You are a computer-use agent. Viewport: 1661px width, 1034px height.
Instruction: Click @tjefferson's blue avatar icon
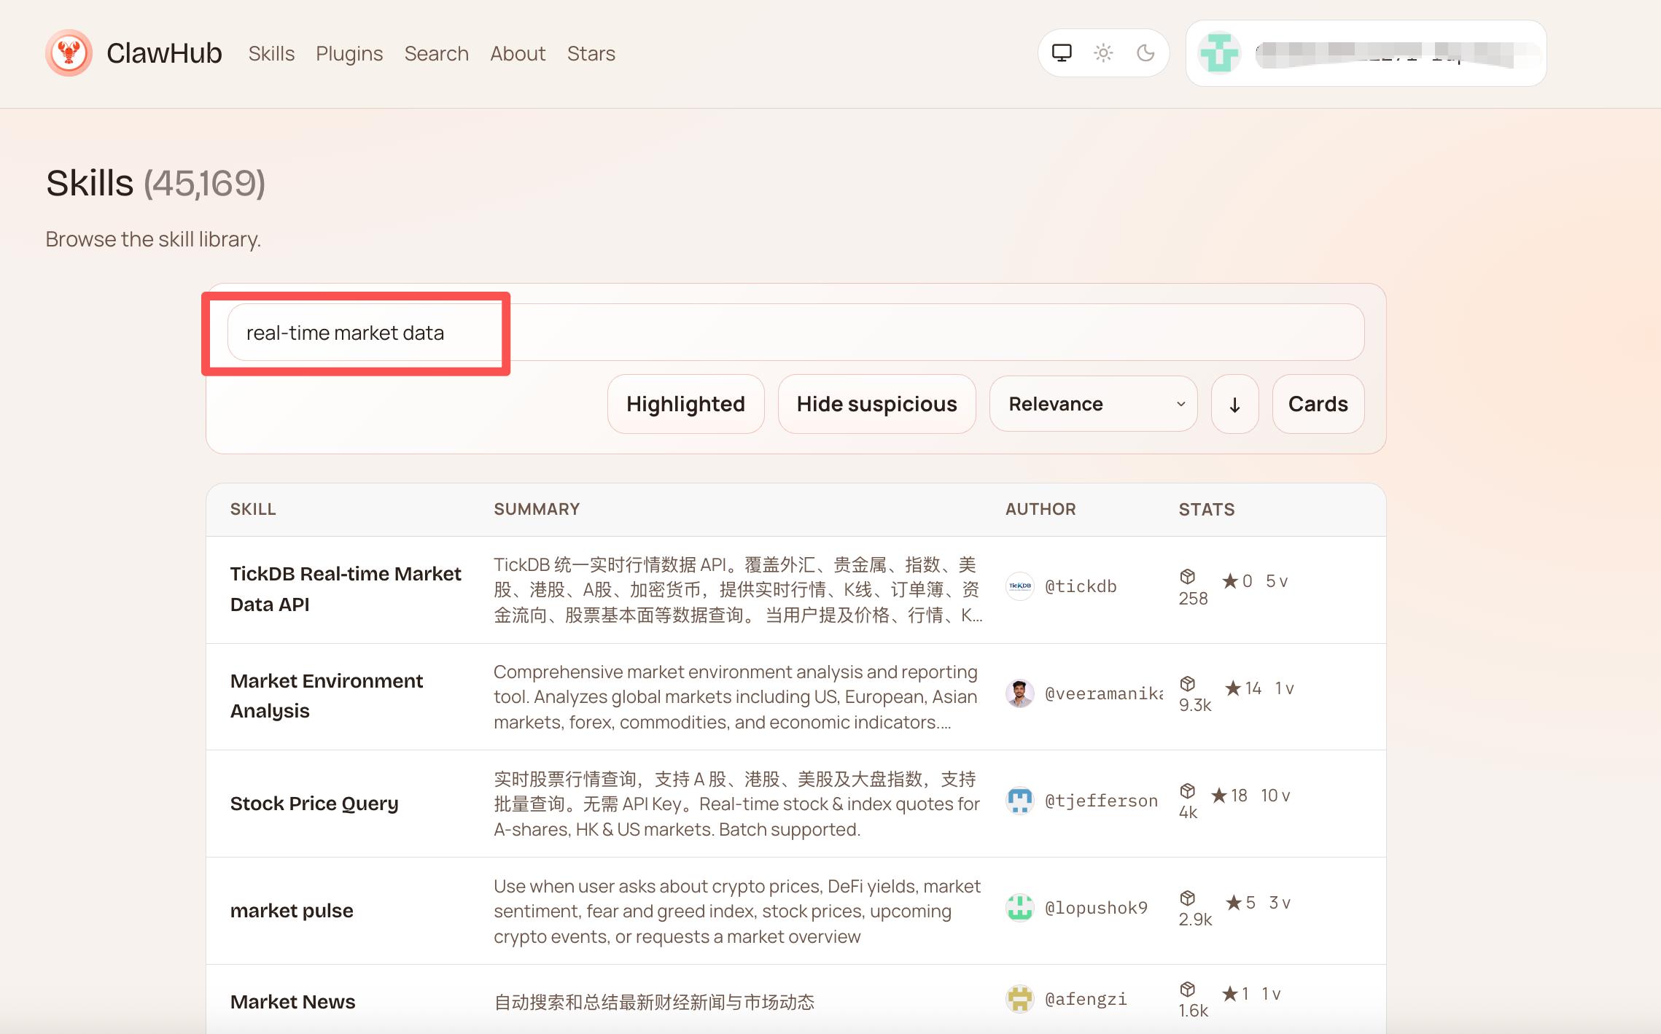1019,800
